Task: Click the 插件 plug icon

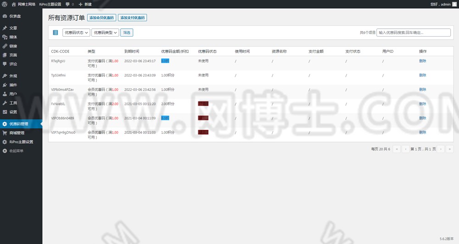Action: [5, 85]
